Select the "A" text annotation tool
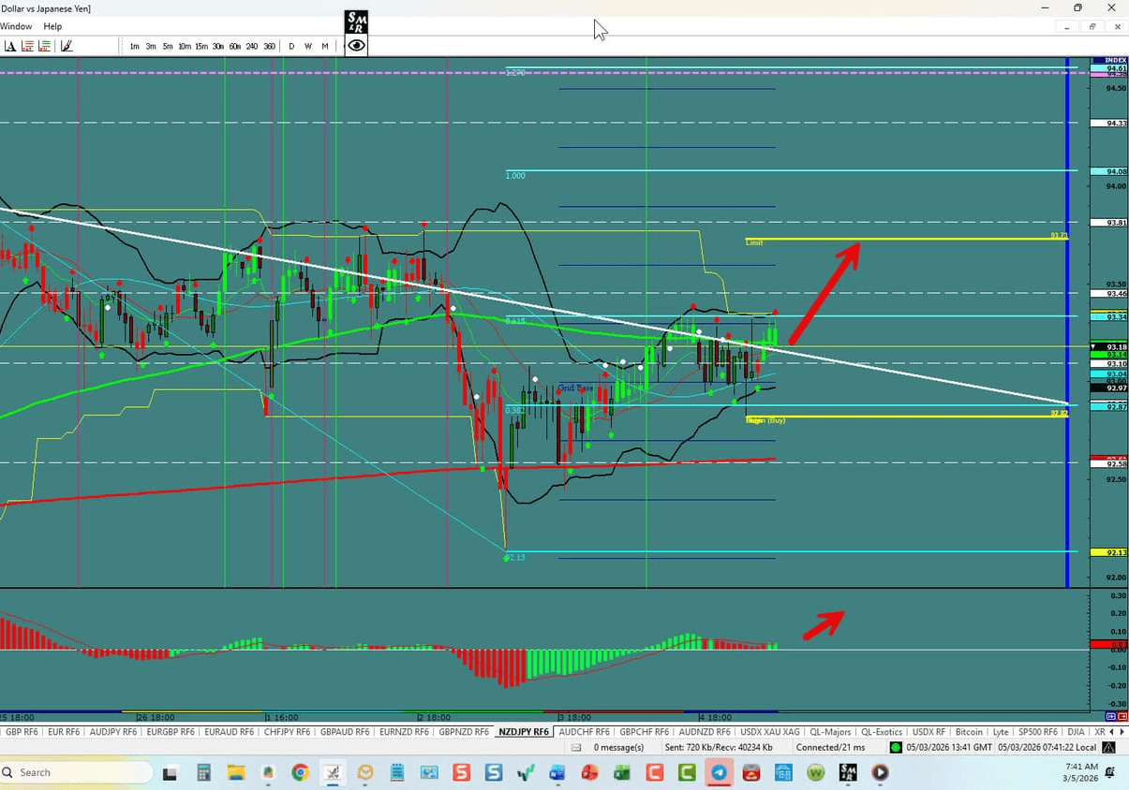Image resolution: width=1129 pixels, height=790 pixels. click(11, 45)
